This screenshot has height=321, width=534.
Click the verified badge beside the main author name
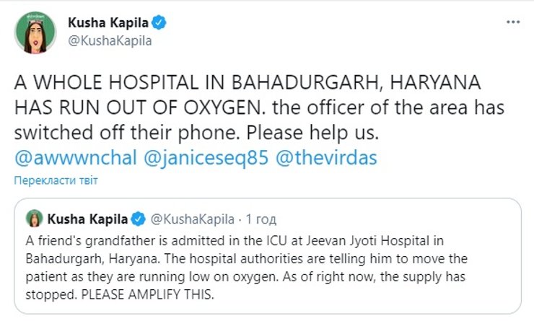point(161,23)
